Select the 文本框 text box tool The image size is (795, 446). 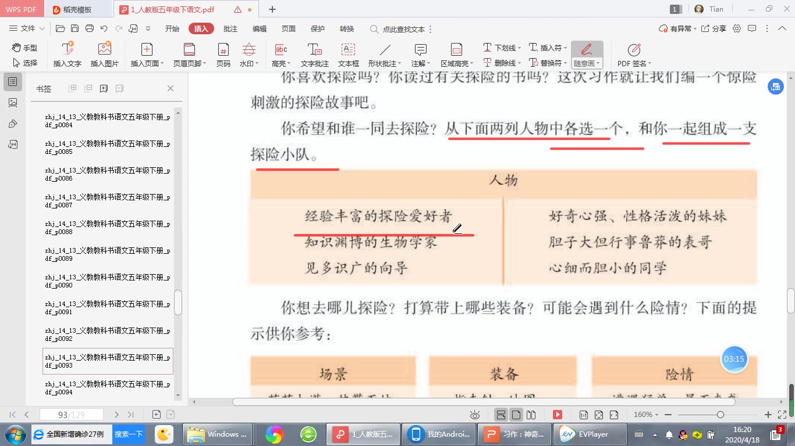point(348,55)
